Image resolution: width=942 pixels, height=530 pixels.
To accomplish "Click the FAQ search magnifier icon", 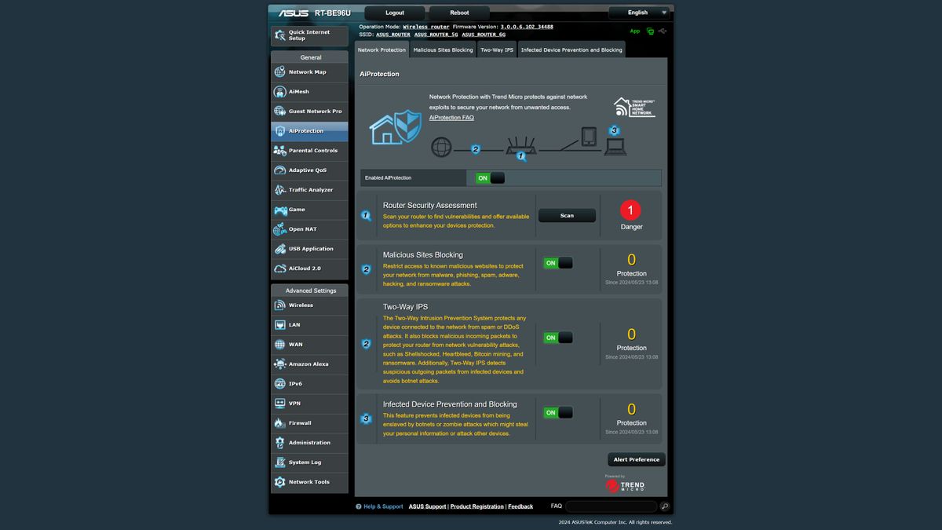I will 665,506.
